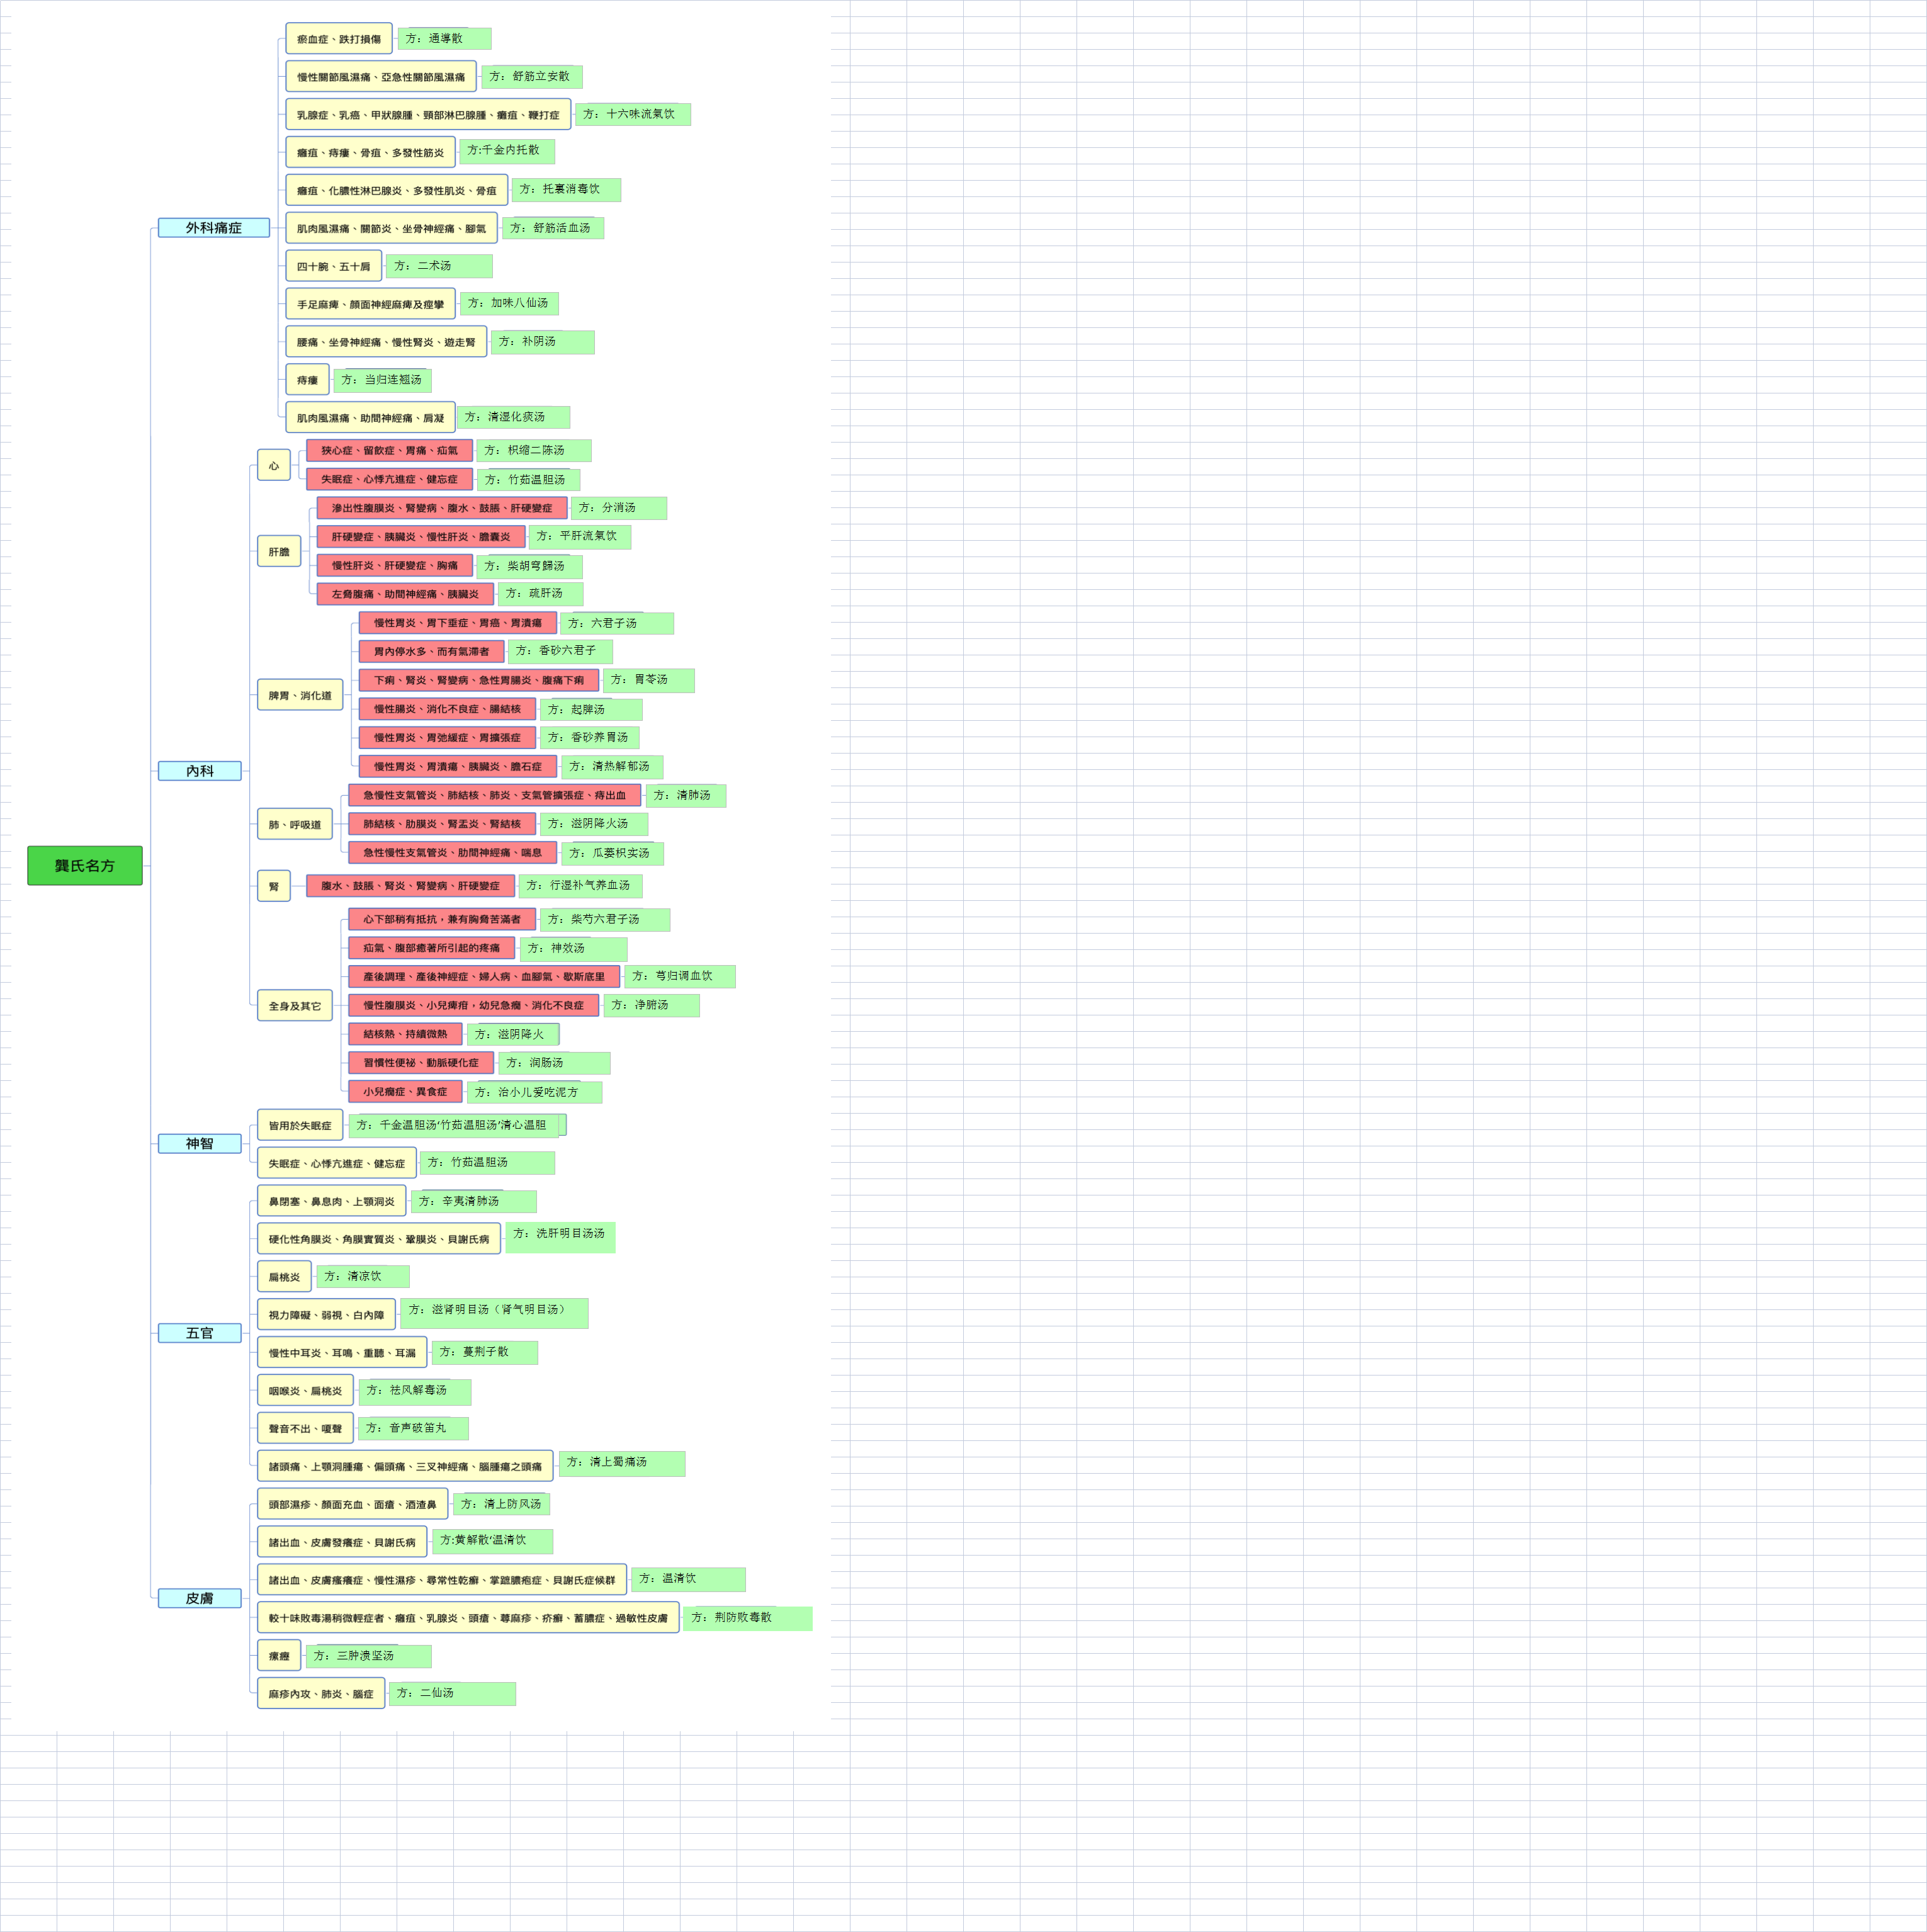
Task: Click the 方: 清湿化痰汤 formula box
Action: coord(513,417)
